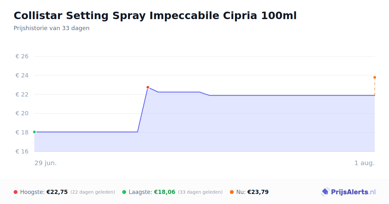Click the €18,06 lowest price value
389x204 pixels.
coord(165,192)
